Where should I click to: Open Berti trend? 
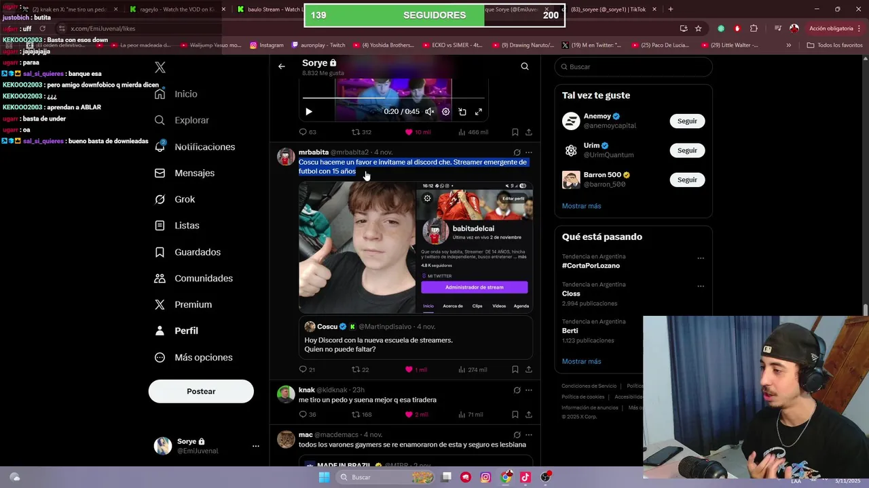570,331
